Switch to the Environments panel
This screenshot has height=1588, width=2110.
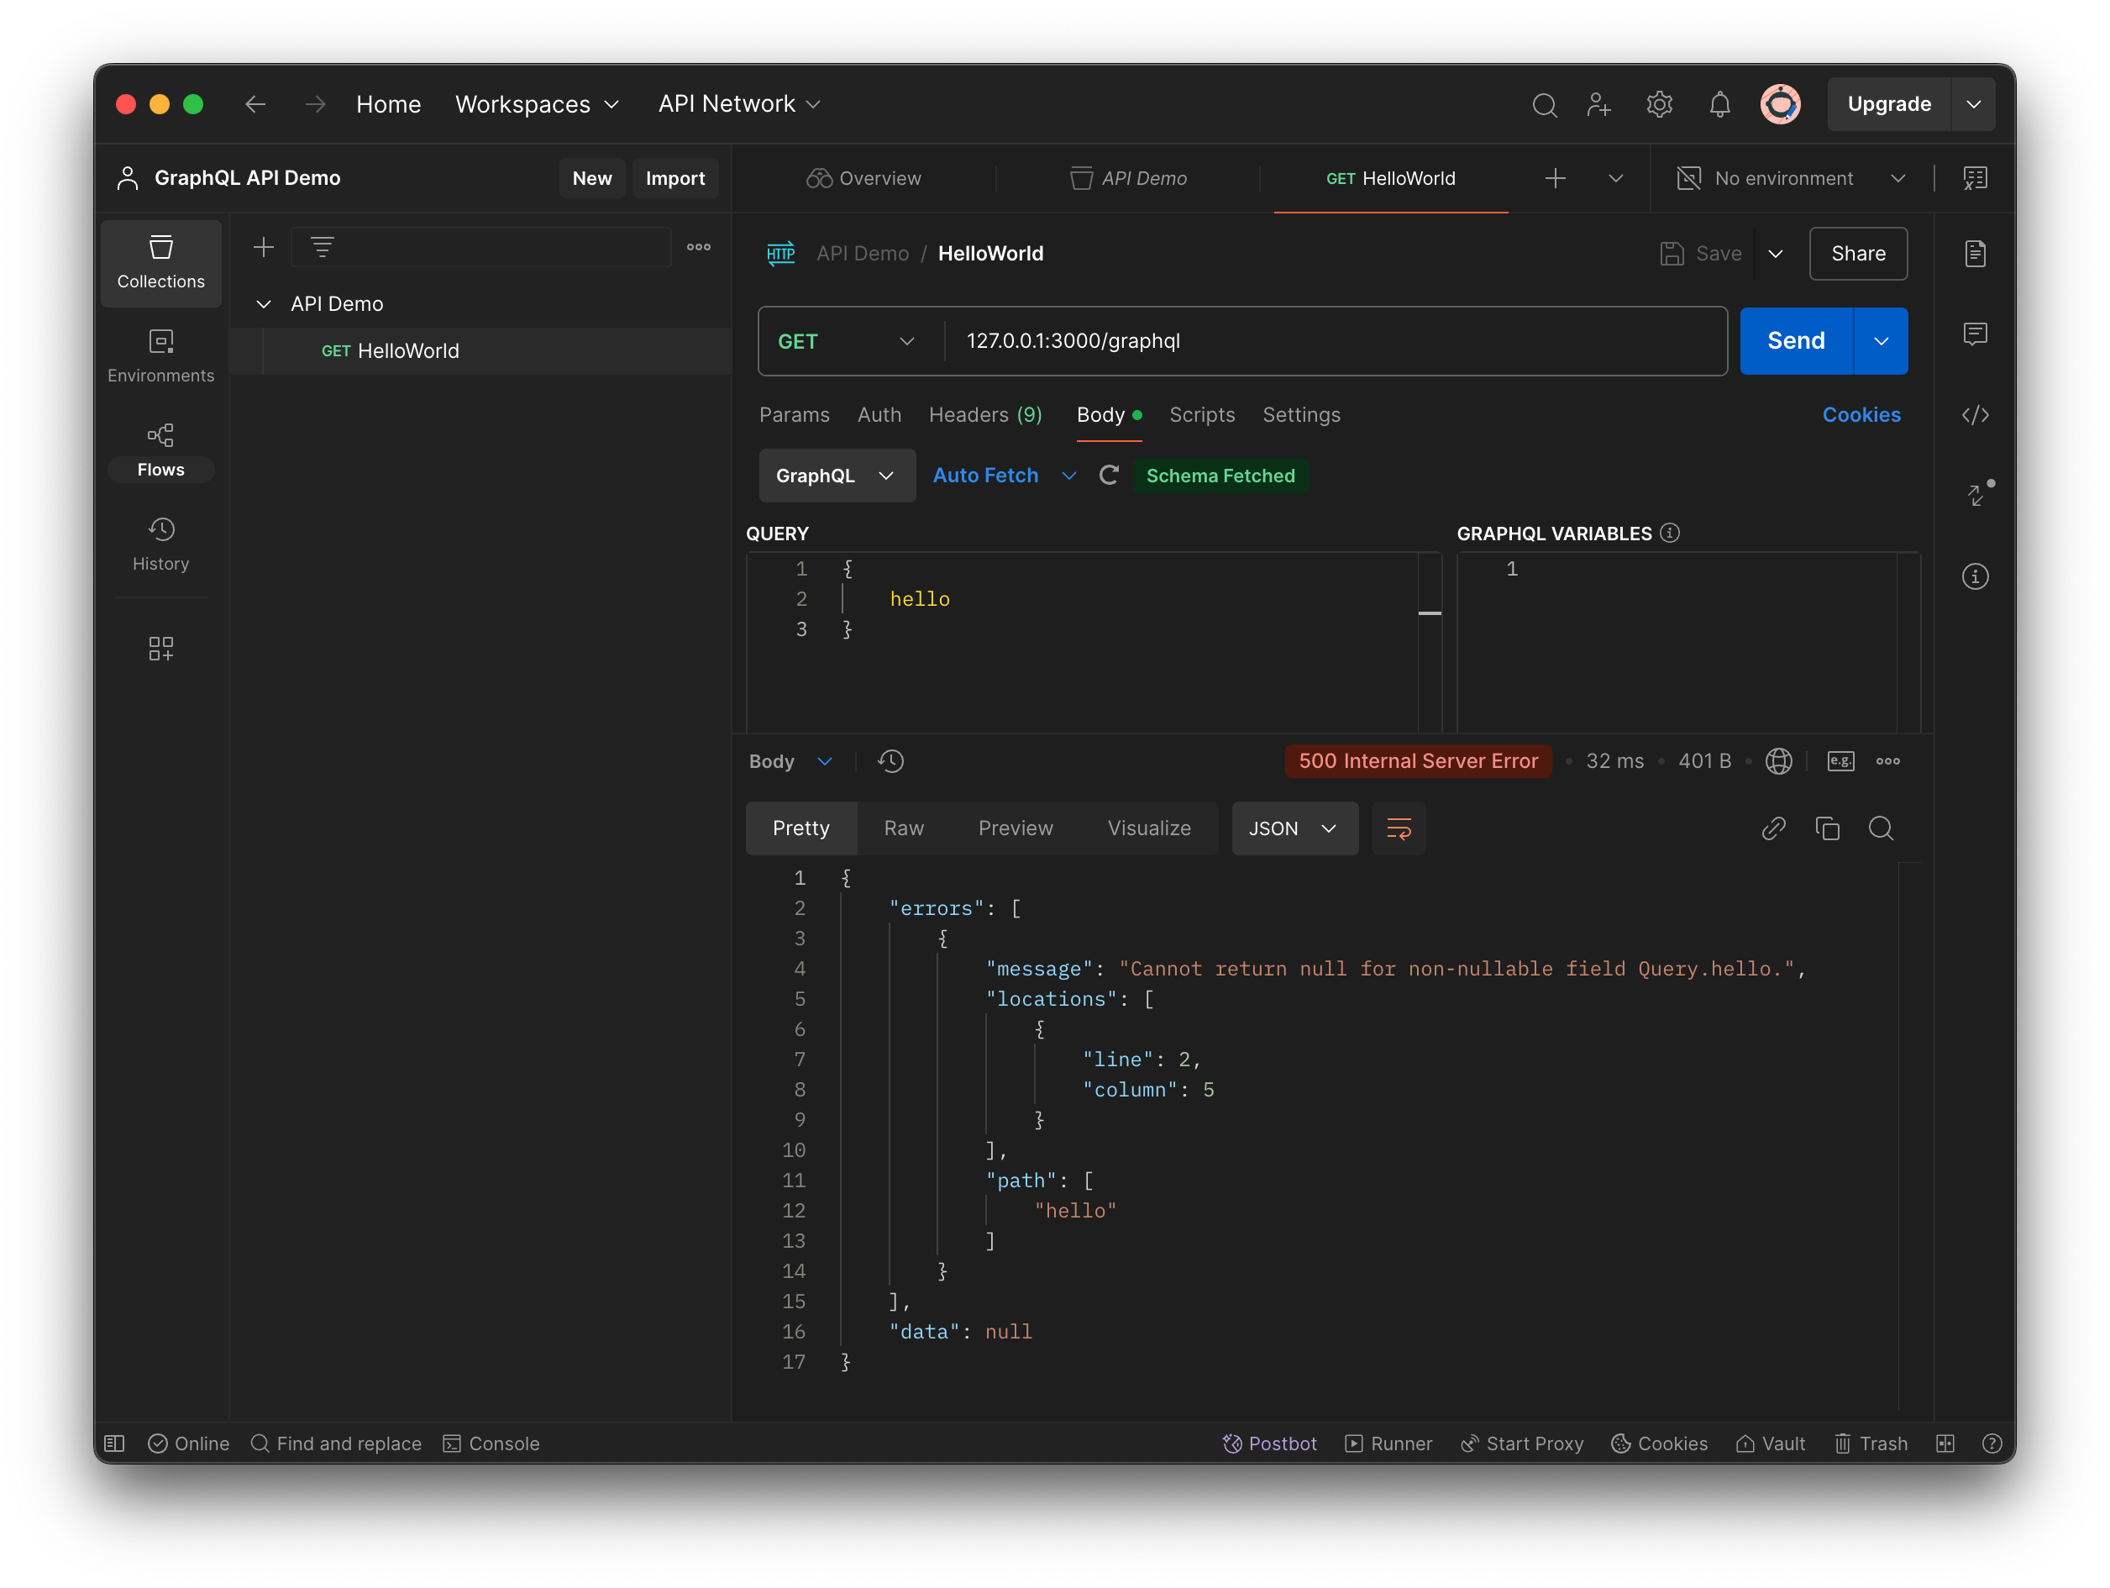(160, 354)
